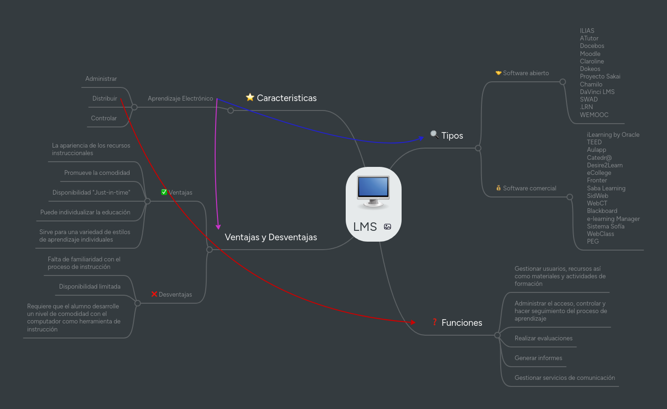Click the Distribuir node
Screen dimensions: 667x409
pyautogui.click(x=105, y=98)
